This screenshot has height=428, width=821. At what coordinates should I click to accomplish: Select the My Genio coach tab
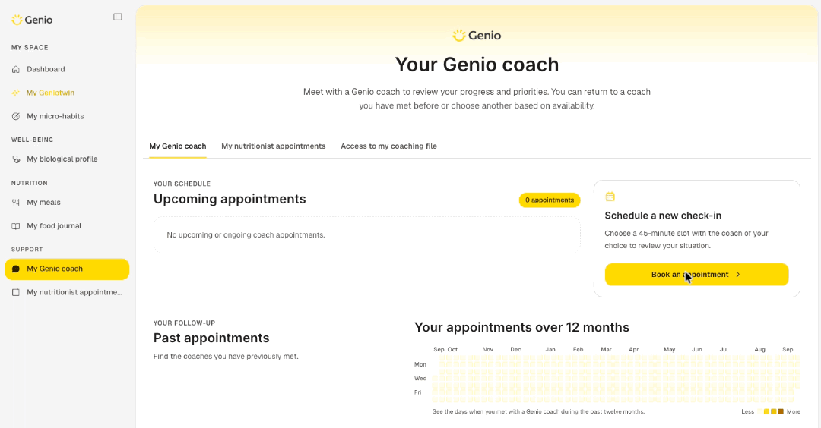point(177,146)
